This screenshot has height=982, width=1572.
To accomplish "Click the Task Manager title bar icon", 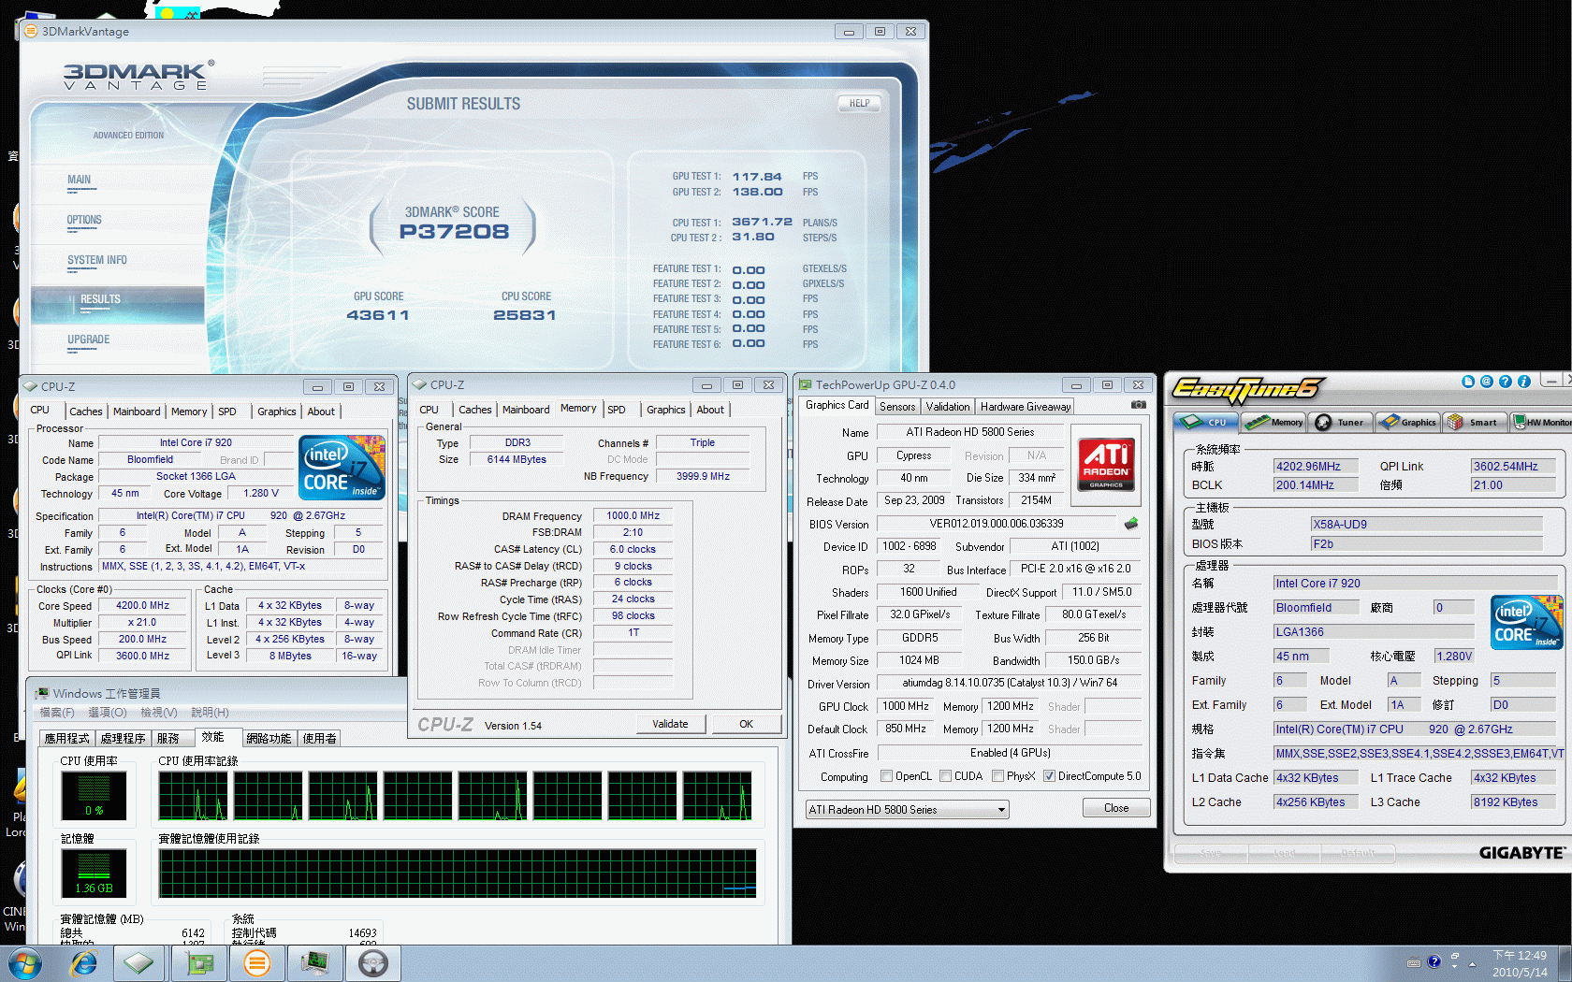I will pos(42,693).
